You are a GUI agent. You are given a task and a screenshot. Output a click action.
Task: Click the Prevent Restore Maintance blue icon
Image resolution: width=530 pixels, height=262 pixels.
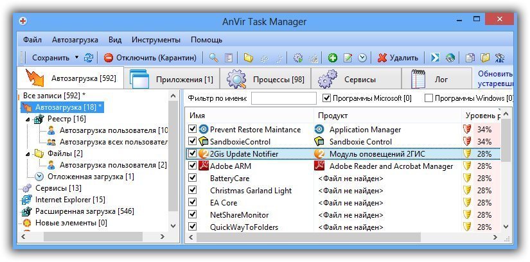[x=203, y=130]
